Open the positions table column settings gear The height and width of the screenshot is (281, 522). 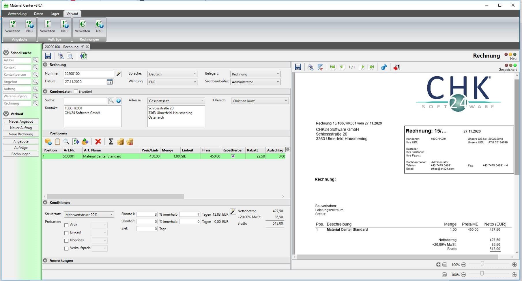288,150
